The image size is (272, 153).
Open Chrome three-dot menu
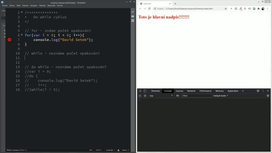[268, 8]
